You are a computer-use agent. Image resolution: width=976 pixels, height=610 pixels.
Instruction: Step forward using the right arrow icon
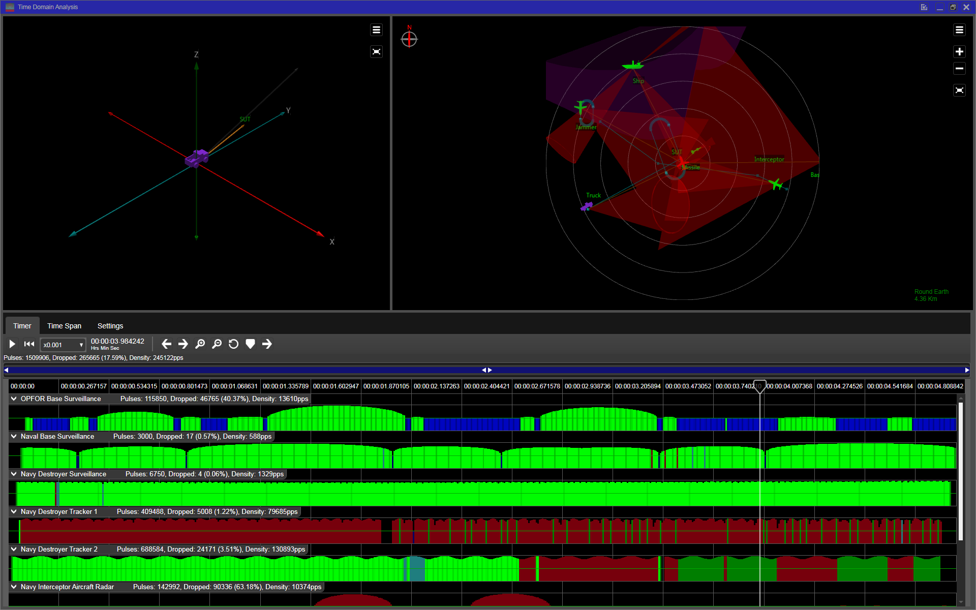[x=182, y=344]
